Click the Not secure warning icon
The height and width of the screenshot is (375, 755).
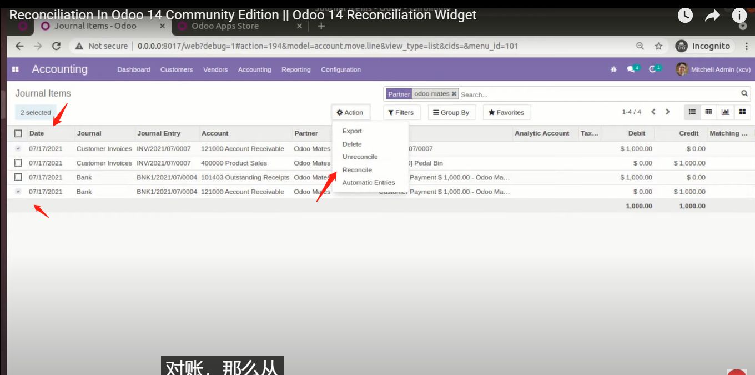pyautogui.click(x=79, y=46)
